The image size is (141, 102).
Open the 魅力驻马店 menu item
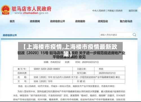tap(126, 21)
